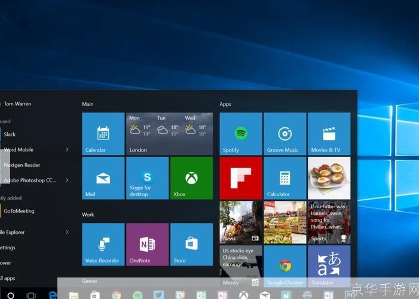Open the Mail envelope on the taskbar
Viewport: 419px width, 299px height.
265,295
